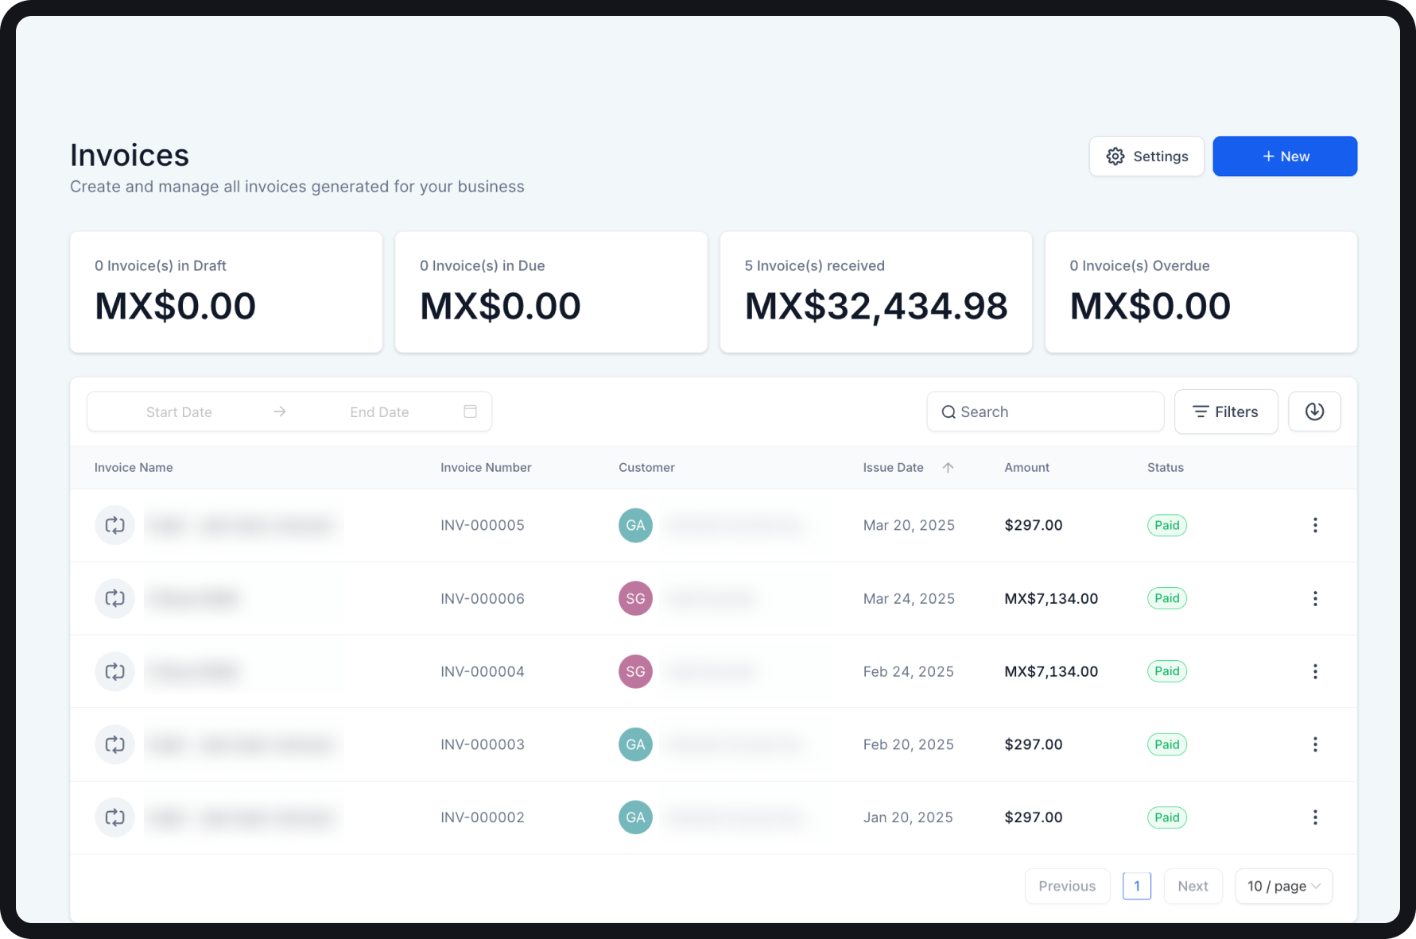Click the Start Date field
The image size is (1416, 939).
[179, 412]
